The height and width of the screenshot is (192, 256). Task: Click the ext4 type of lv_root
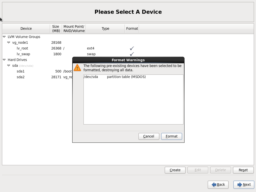tap(90, 48)
